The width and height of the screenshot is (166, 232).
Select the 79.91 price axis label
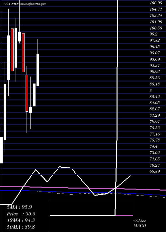(x=155, y=121)
